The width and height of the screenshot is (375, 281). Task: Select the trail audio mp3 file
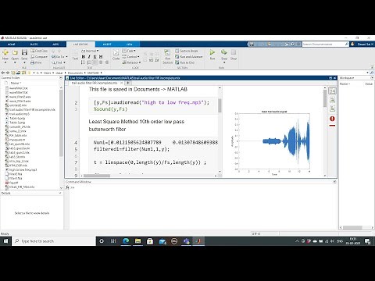[20, 114]
